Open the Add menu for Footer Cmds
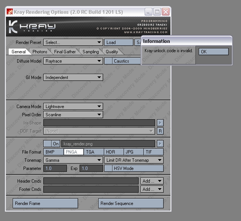Image resolution: width=241 pixels, height=221 pixels. 152,189
